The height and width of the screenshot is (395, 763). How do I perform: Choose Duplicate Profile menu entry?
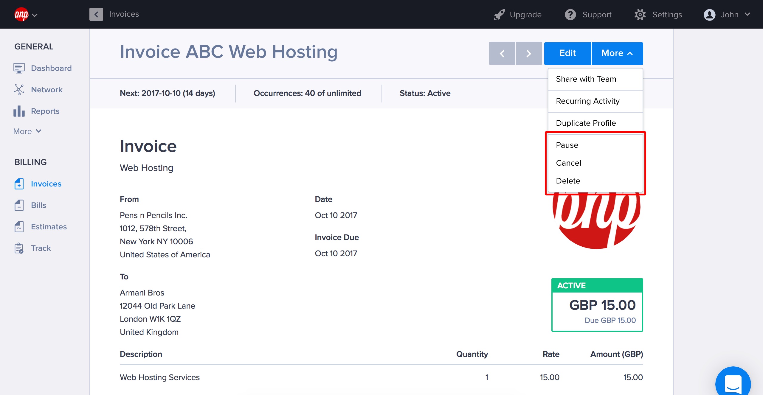[586, 123]
